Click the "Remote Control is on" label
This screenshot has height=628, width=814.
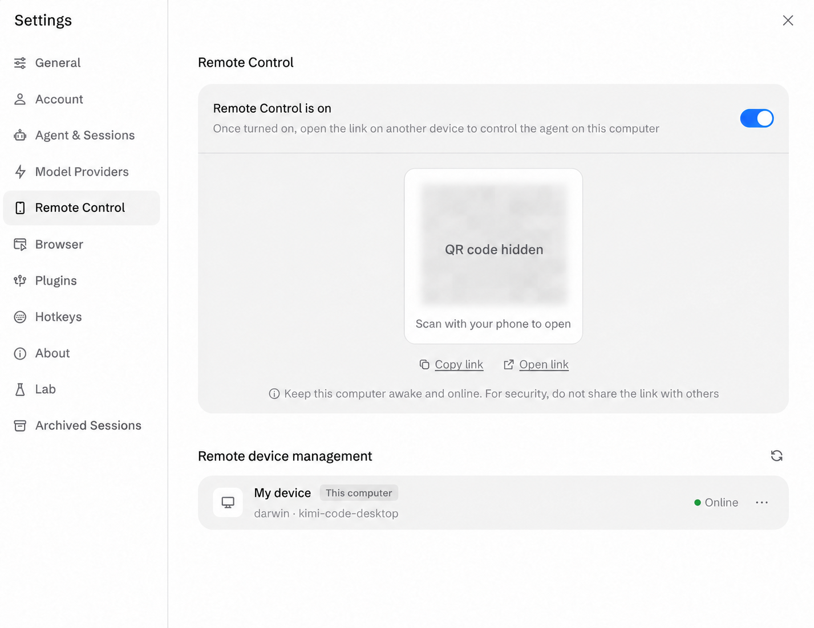click(272, 108)
